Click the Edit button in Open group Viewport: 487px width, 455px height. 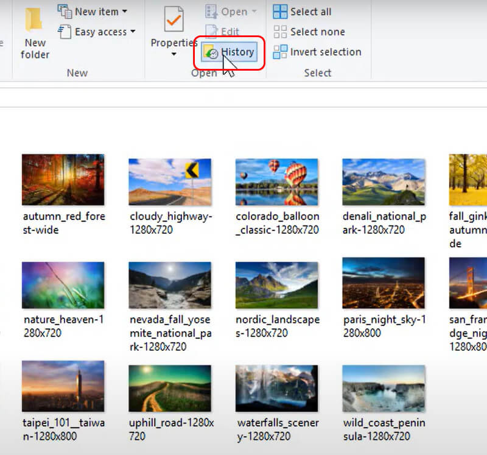[x=223, y=32]
